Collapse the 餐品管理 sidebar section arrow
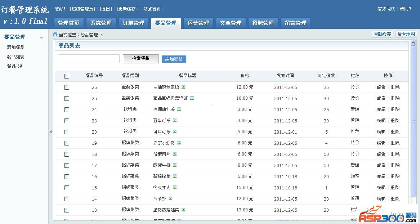Viewport: 420px width, 224px height. (x=41, y=37)
